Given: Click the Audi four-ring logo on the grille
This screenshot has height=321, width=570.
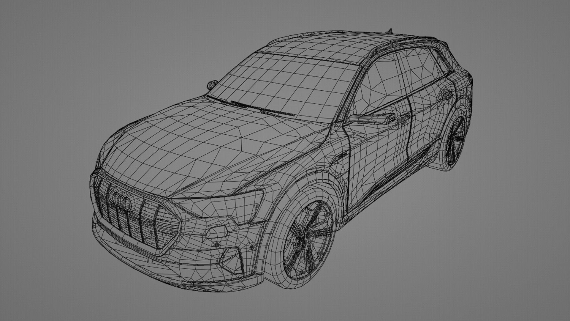Looking at the screenshot, I should click(121, 201).
